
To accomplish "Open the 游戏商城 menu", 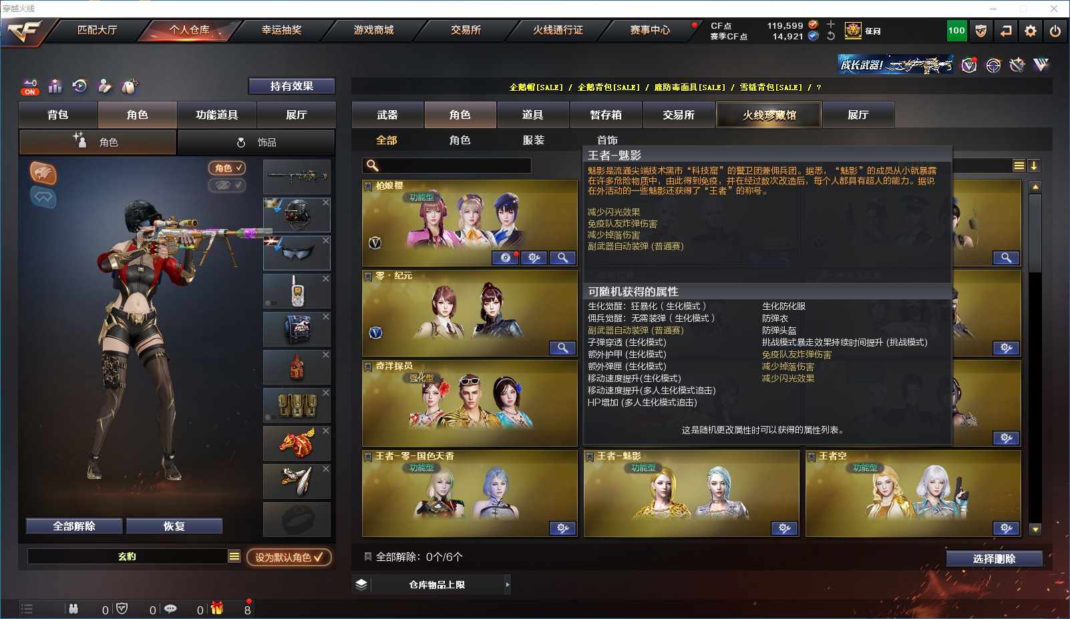I will click(373, 30).
